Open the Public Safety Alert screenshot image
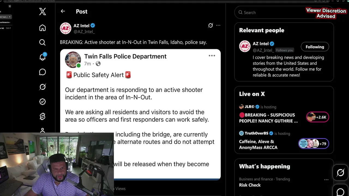The width and height of the screenshot is (349, 196). point(140,114)
